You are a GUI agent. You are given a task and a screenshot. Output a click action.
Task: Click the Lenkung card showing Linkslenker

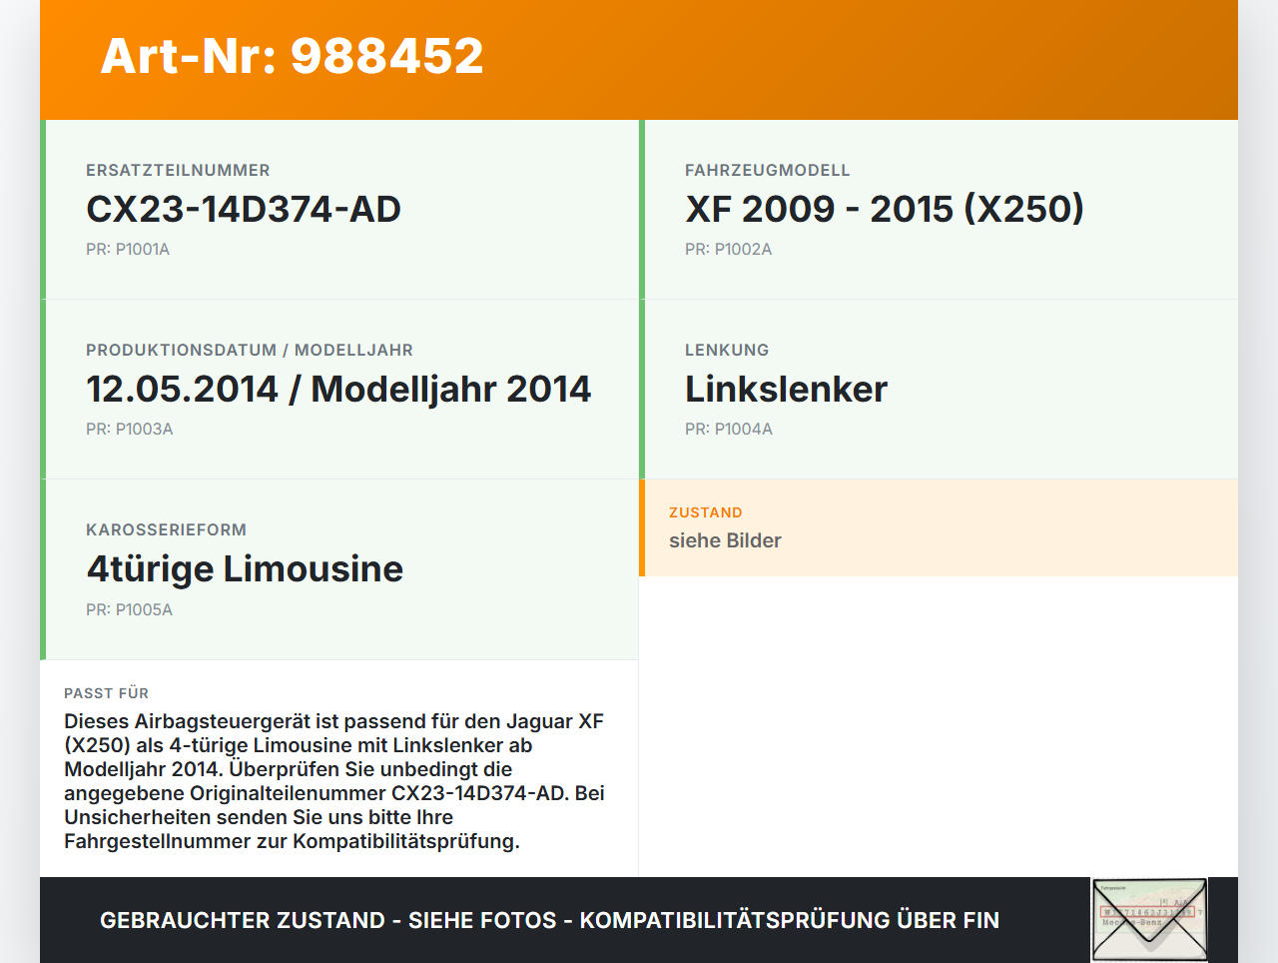point(939,389)
